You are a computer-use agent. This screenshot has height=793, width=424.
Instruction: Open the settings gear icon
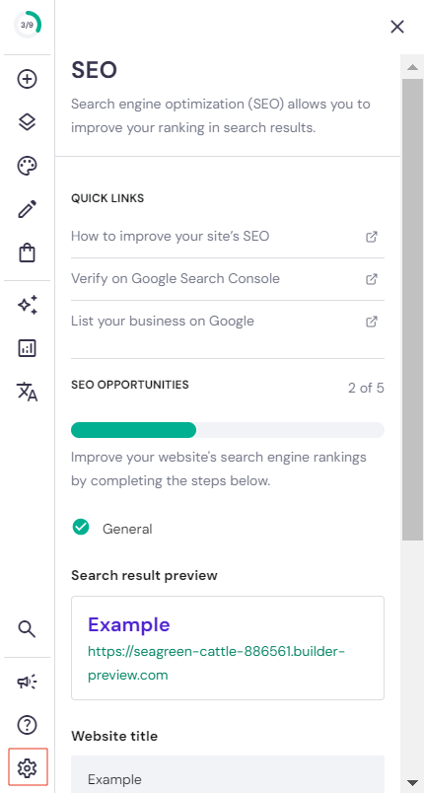click(28, 767)
